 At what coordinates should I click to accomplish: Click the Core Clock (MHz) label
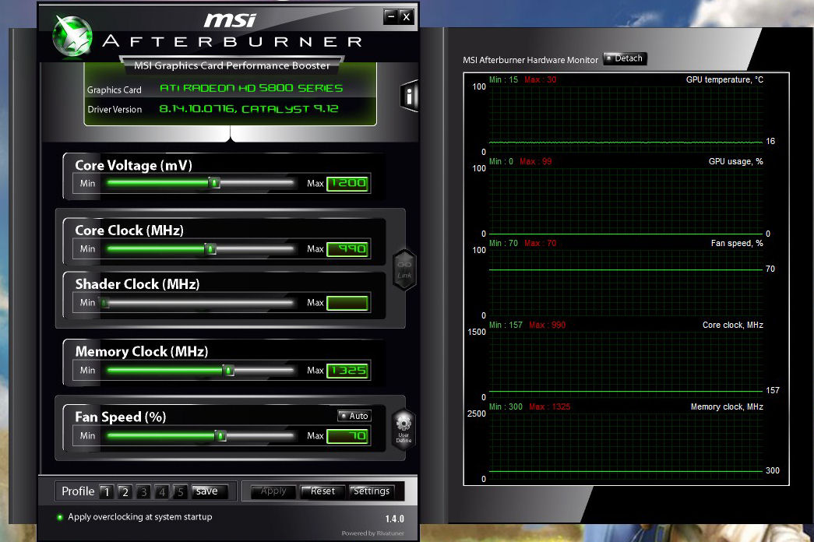(x=129, y=231)
